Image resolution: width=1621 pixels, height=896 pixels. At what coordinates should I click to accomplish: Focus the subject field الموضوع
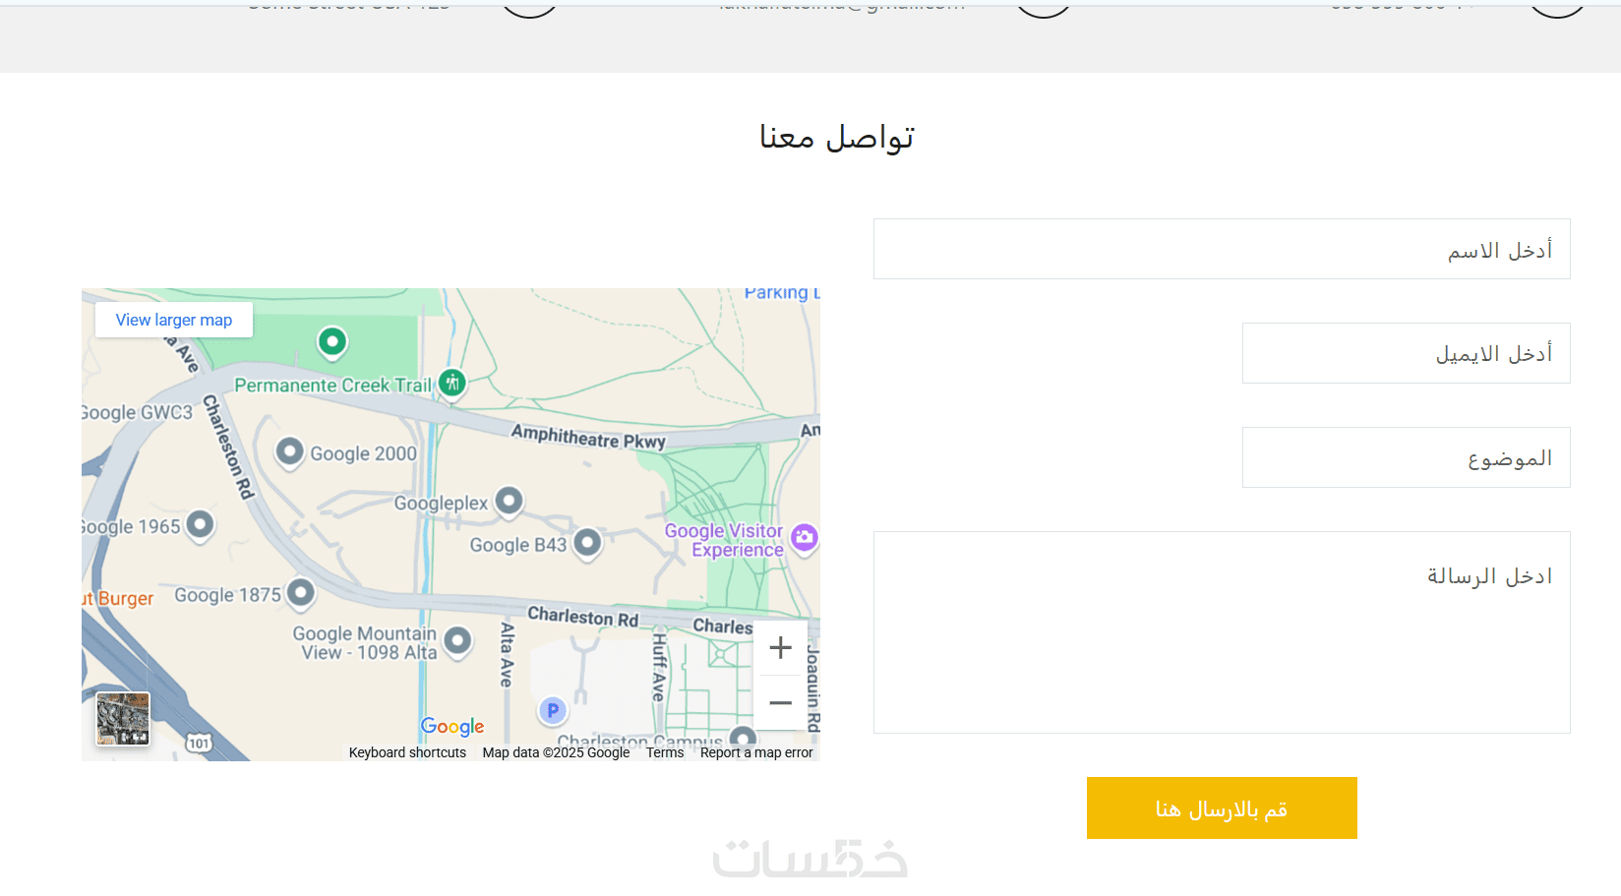pos(1407,457)
